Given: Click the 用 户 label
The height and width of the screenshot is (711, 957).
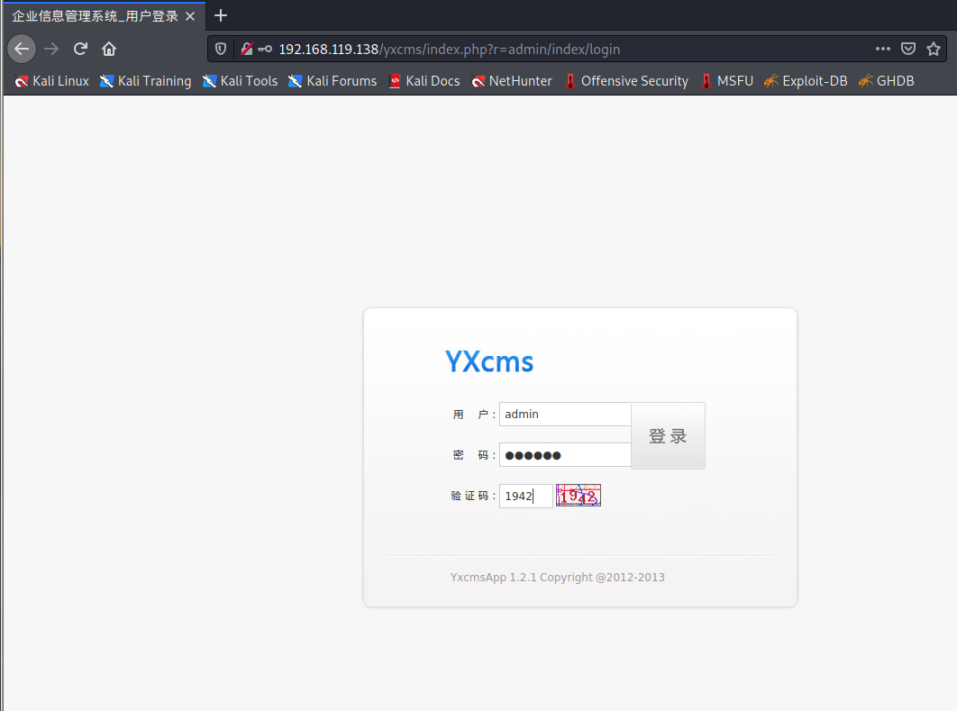Looking at the screenshot, I should (x=474, y=415).
